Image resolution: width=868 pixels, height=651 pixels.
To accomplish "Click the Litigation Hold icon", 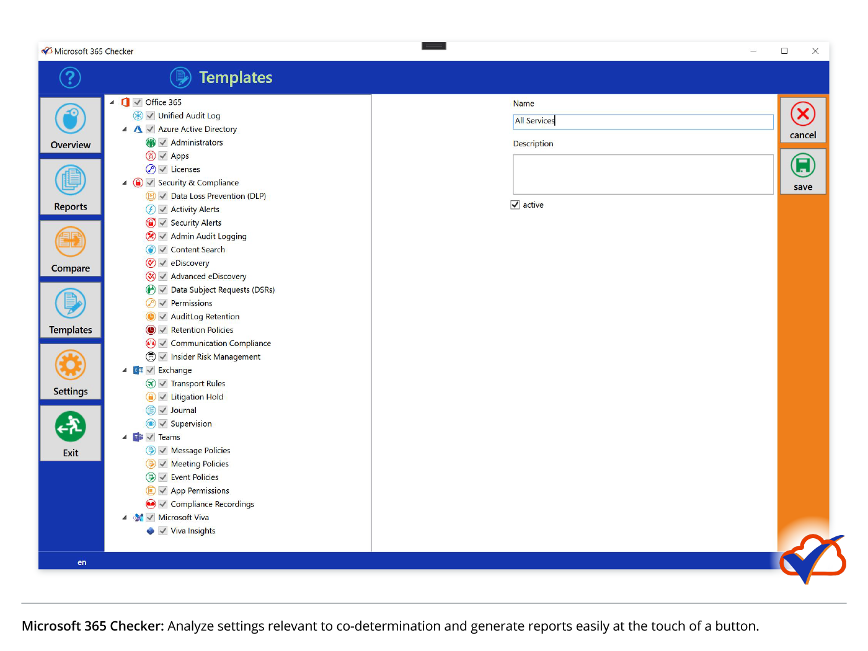I will 151,397.
